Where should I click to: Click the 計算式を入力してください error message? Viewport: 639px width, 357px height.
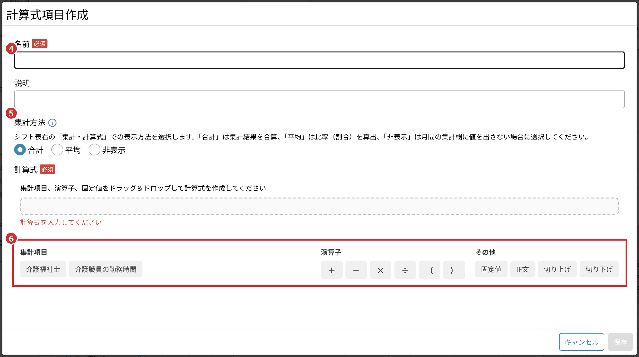click(61, 223)
